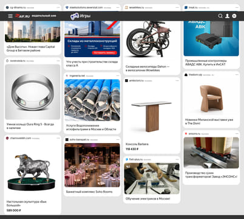Open three-dot menu on thedom armchair card
This screenshot has width=244, height=219.
tap(237, 75)
